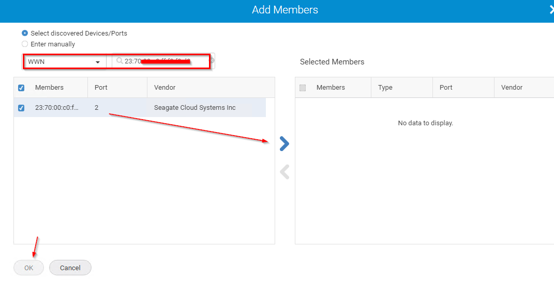Open the WWN filter type dropdown
The height and width of the screenshot is (281, 554).
(x=64, y=62)
